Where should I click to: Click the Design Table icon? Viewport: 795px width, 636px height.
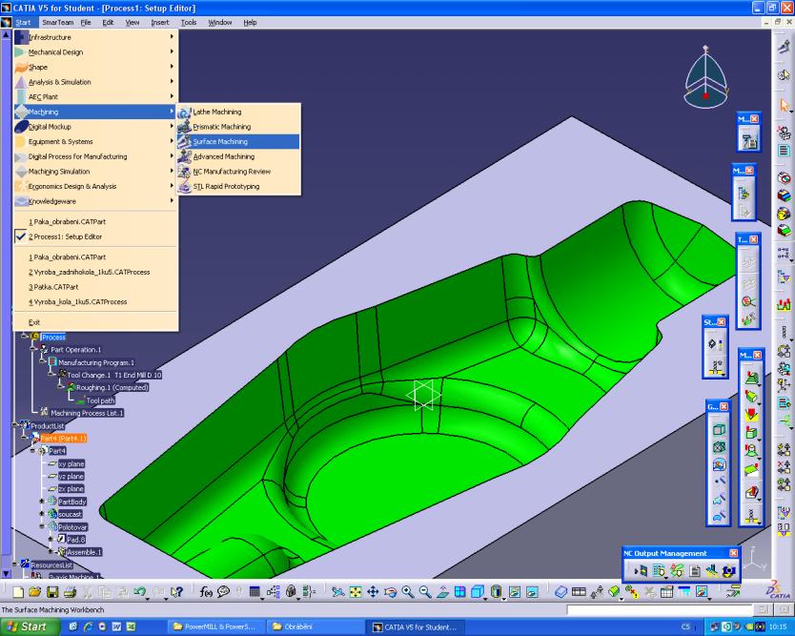point(255,592)
